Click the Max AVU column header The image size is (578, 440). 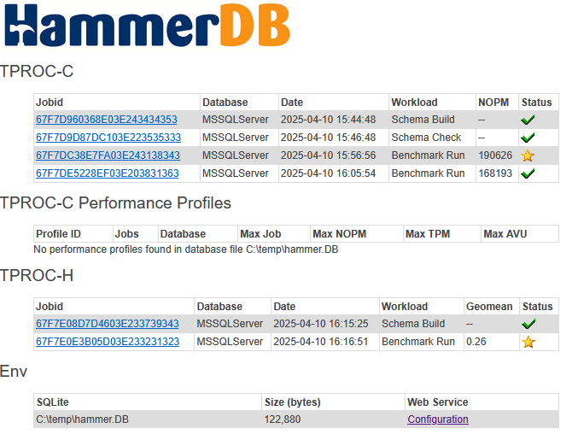pyautogui.click(x=505, y=234)
